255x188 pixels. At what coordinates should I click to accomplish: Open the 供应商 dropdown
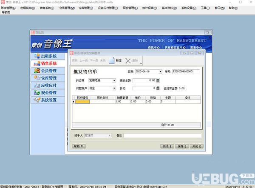[114, 80]
